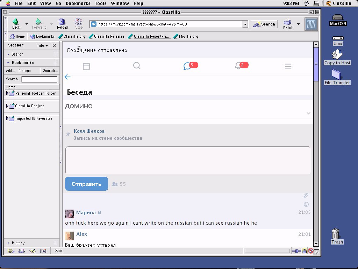
Task: Click the Print toolbar icon
Action: (x=288, y=24)
